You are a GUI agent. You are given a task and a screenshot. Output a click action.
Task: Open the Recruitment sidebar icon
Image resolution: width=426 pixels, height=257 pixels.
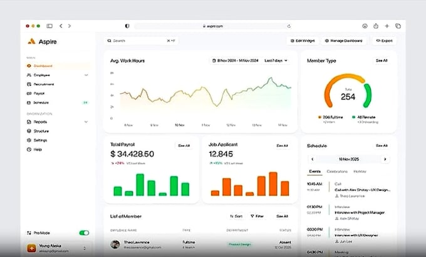pyautogui.click(x=29, y=84)
